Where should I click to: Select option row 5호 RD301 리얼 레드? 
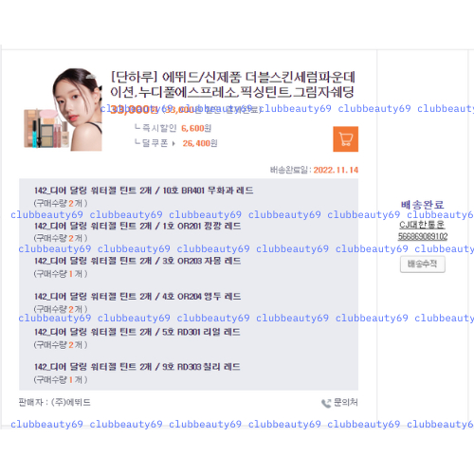(137, 332)
